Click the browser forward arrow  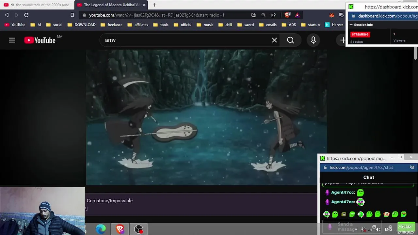(16, 15)
